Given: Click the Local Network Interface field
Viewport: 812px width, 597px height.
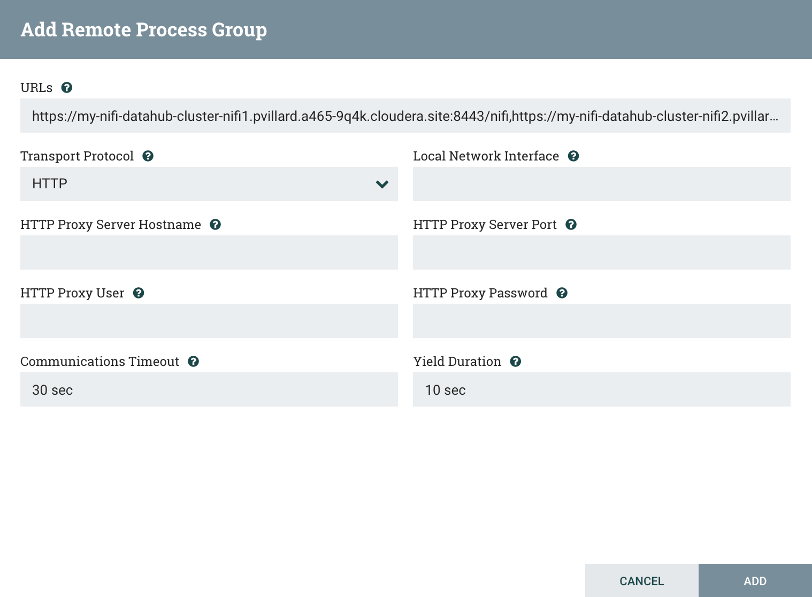Looking at the screenshot, I should (601, 184).
